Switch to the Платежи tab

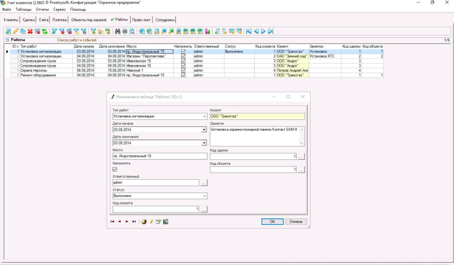tap(60, 20)
